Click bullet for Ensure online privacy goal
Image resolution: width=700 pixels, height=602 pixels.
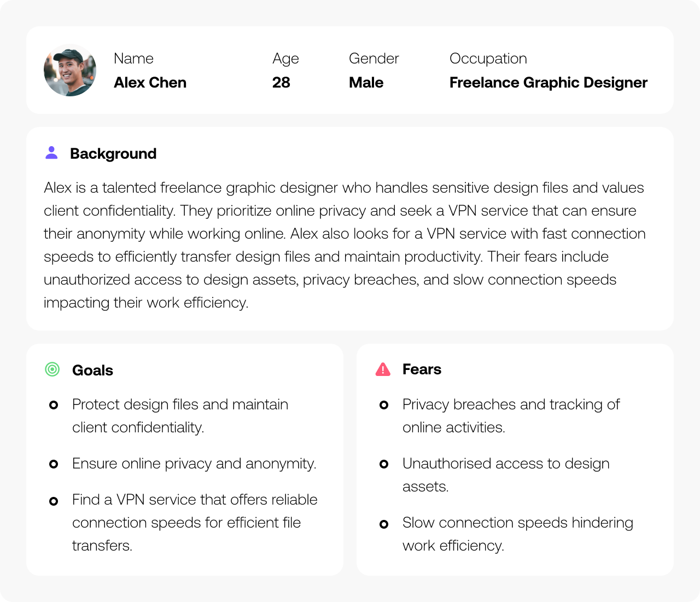pyautogui.click(x=54, y=464)
